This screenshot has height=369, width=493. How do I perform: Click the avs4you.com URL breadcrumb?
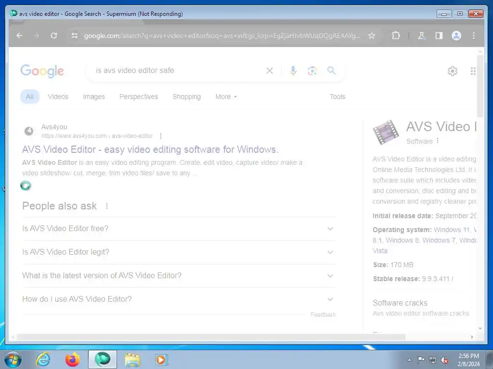pyautogui.click(x=97, y=136)
